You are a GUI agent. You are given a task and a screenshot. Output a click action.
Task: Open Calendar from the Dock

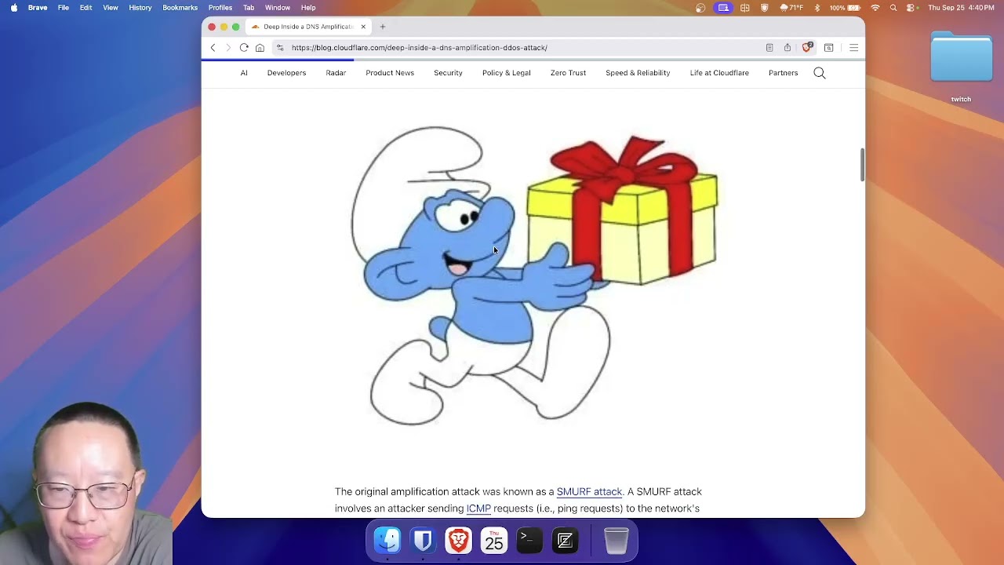pyautogui.click(x=494, y=540)
